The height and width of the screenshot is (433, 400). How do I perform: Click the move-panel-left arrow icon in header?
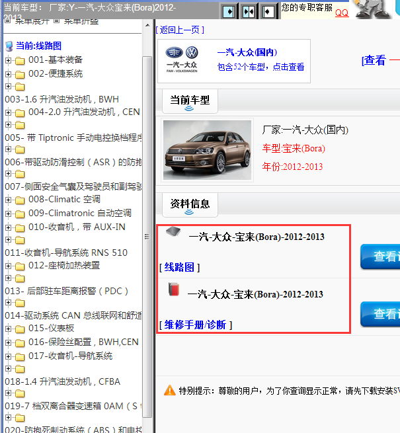tap(268, 12)
